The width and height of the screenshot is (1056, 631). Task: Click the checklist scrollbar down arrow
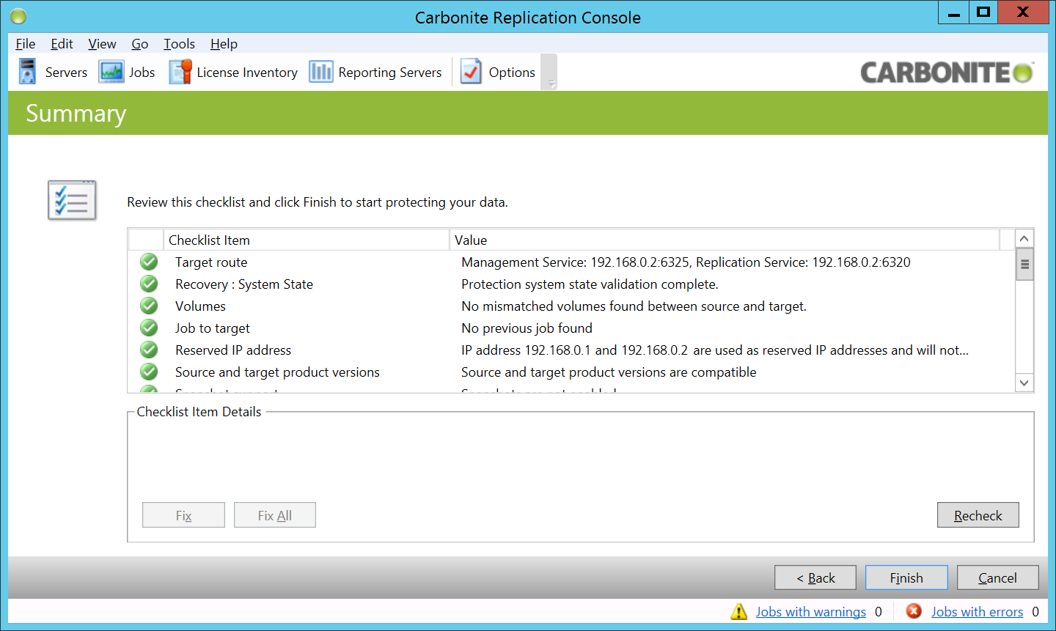1024,383
